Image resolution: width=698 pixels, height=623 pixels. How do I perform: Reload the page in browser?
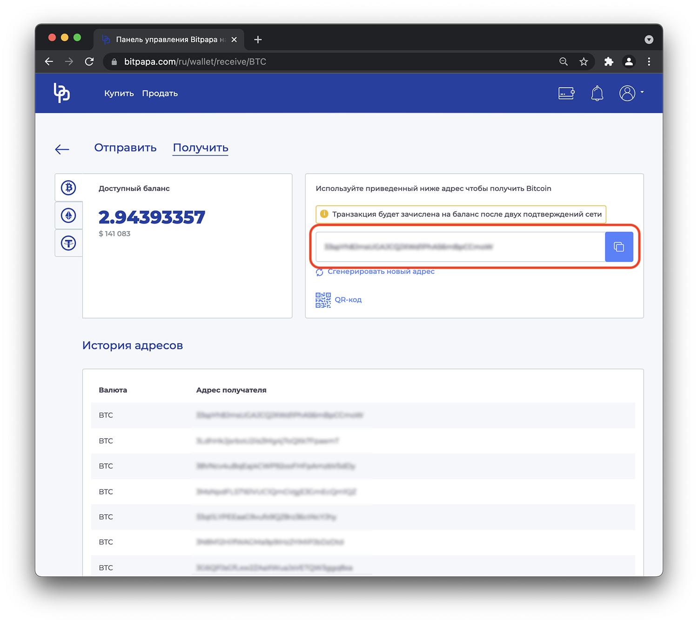pos(89,61)
